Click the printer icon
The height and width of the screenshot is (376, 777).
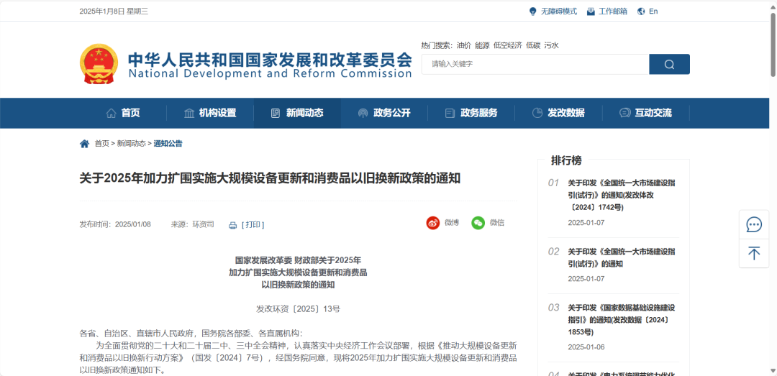[x=233, y=226]
